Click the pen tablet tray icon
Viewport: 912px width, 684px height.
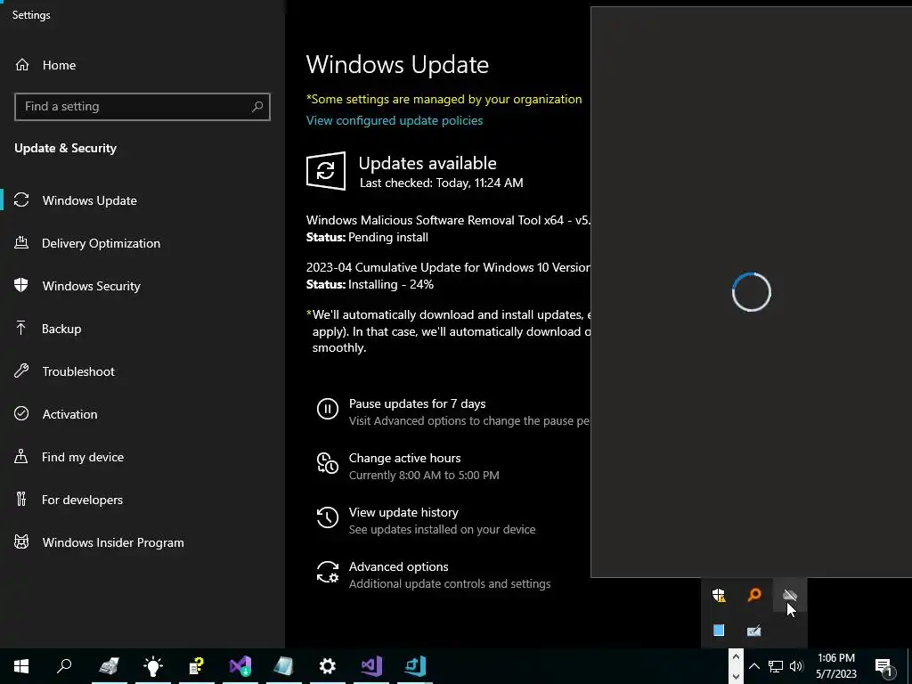tap(753, 631)
